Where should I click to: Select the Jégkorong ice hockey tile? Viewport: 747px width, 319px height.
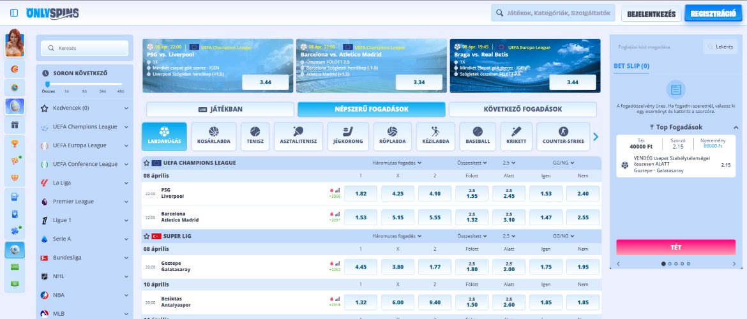click(348, 136)
